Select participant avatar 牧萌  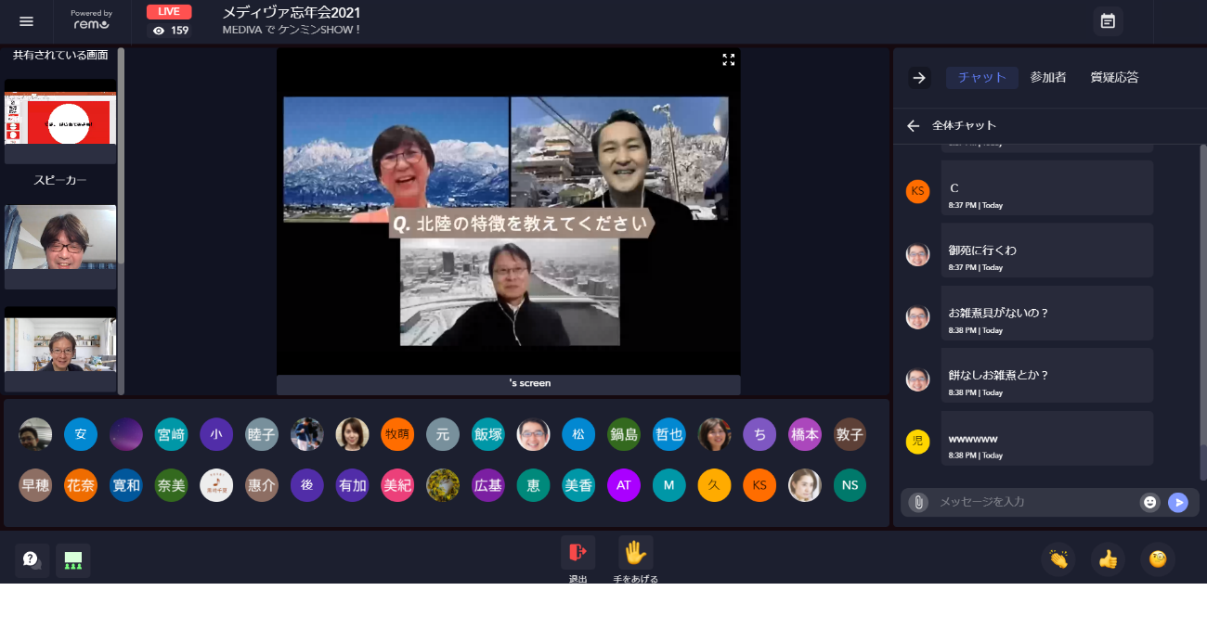click(x=397, y=434)
